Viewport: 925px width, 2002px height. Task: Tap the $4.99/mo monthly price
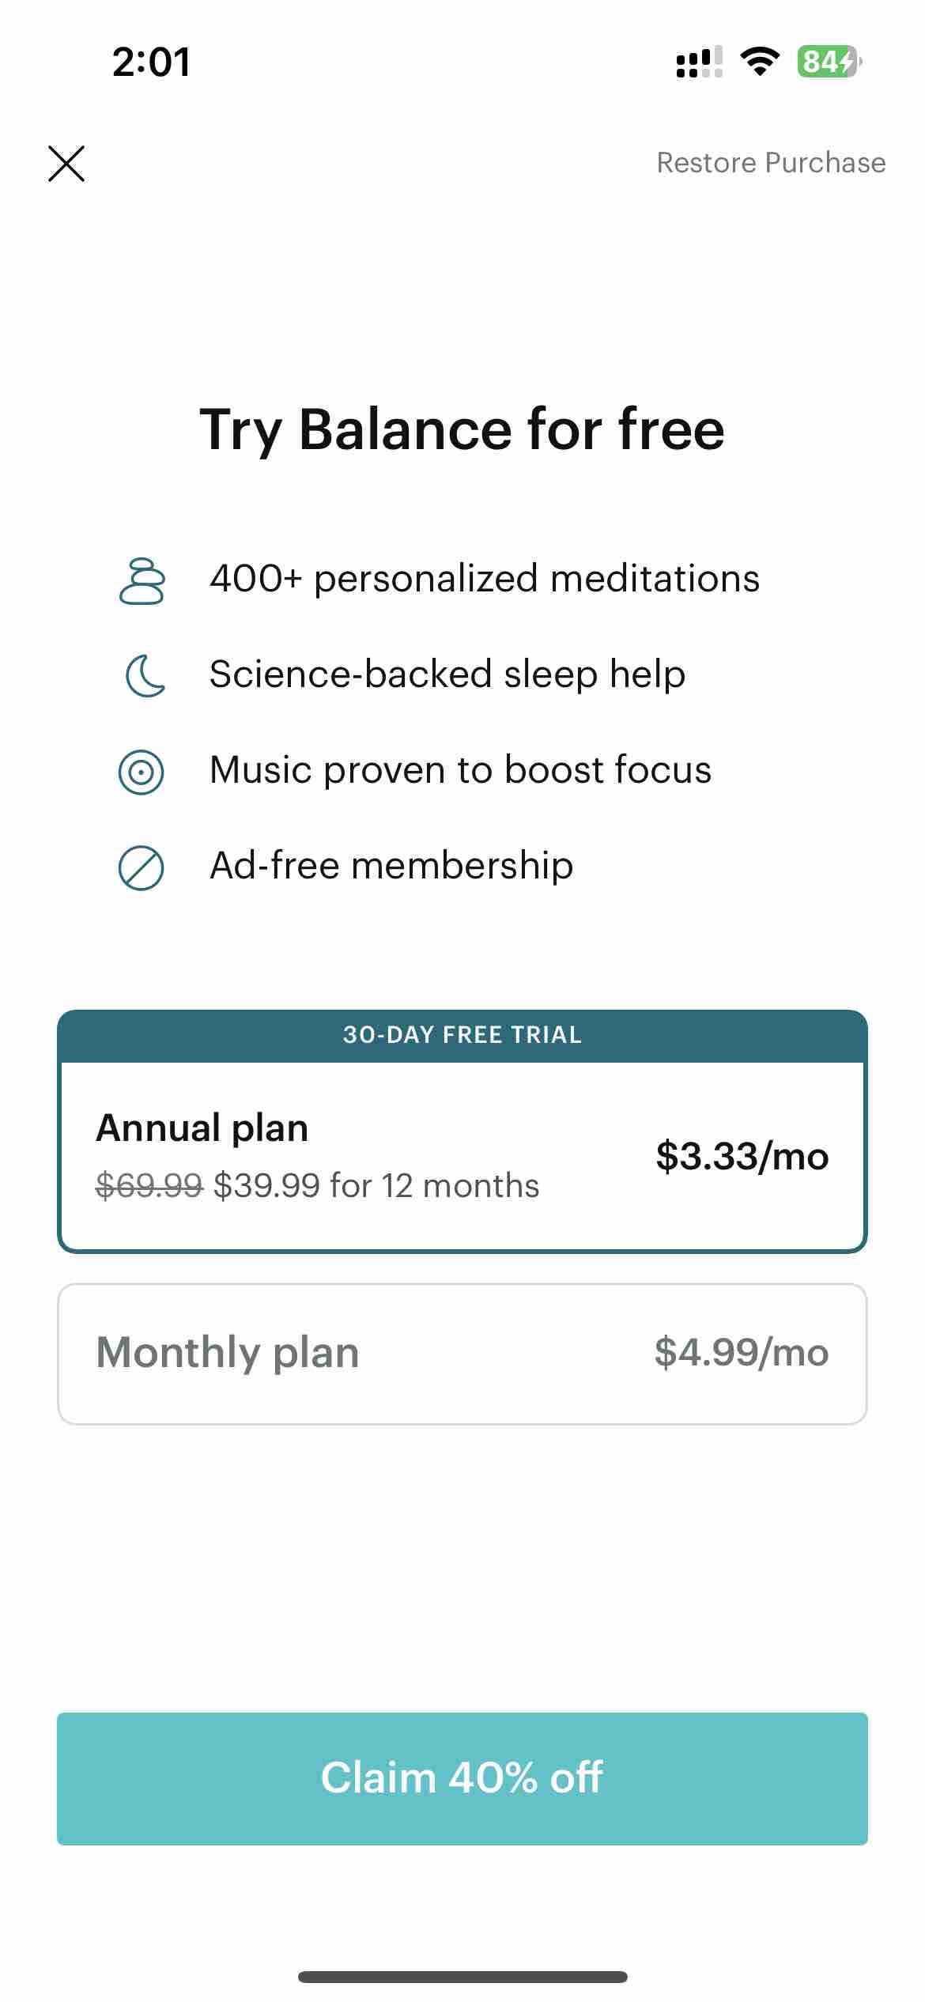[742, 1352]
